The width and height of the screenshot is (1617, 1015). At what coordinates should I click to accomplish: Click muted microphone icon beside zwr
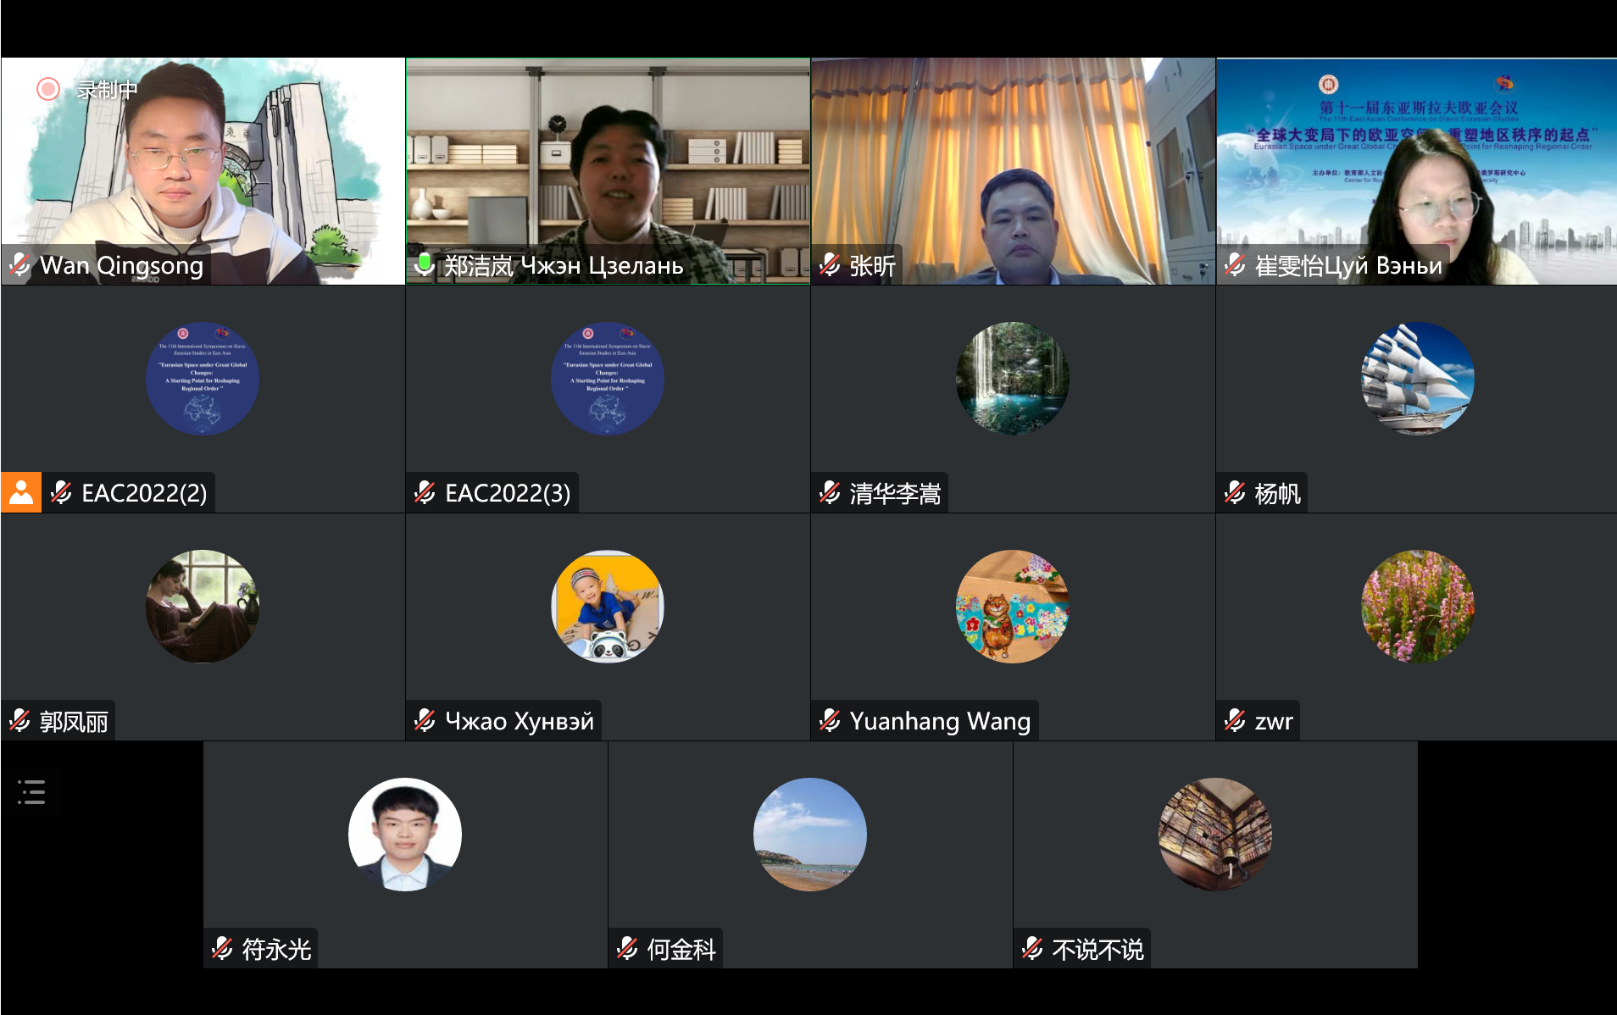click(x=1236, y=721)
